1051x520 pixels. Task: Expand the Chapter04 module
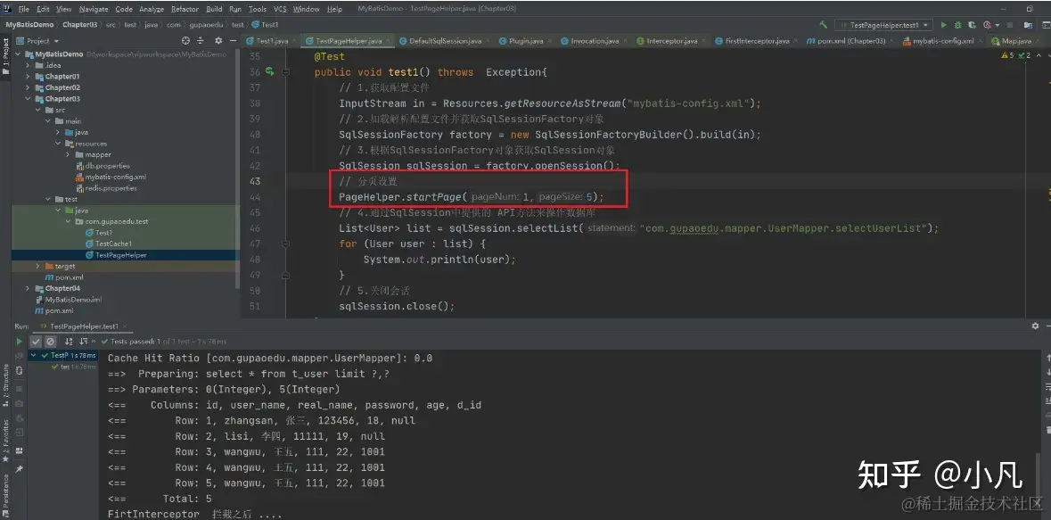[29, 288]
